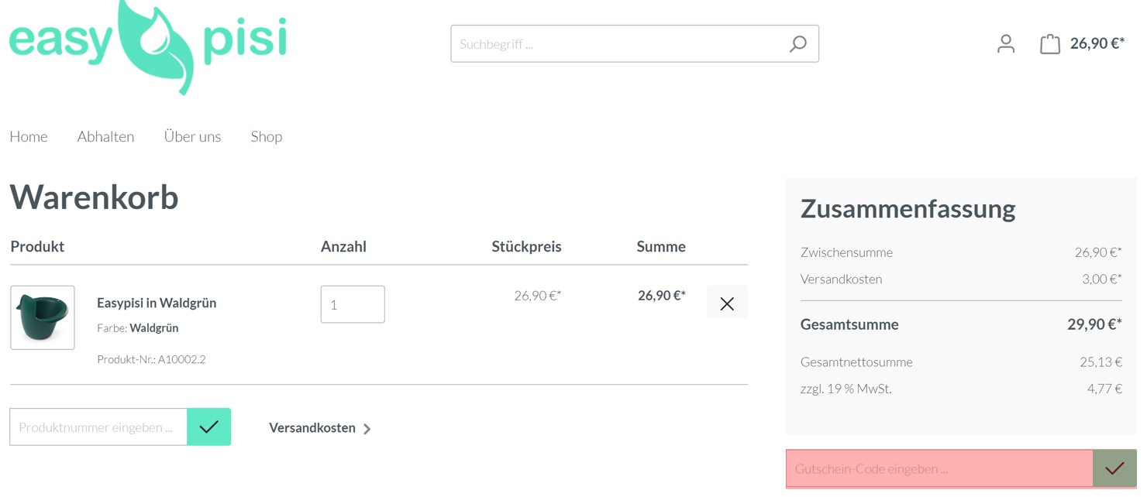Go to the Abhalten menu item

(x=105, y=136)
